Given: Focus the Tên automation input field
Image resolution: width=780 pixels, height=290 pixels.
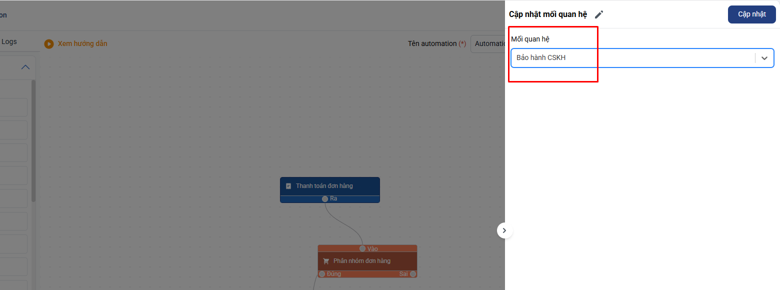Looking at the screenshot, I should [x=487, y=43].
